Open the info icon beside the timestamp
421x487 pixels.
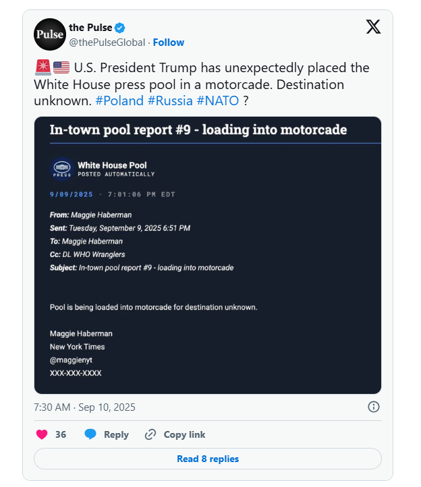(373, 407)
